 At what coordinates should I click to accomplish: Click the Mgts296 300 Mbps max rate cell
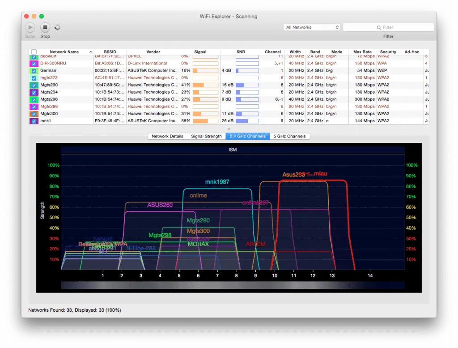(x=365, y=99)
